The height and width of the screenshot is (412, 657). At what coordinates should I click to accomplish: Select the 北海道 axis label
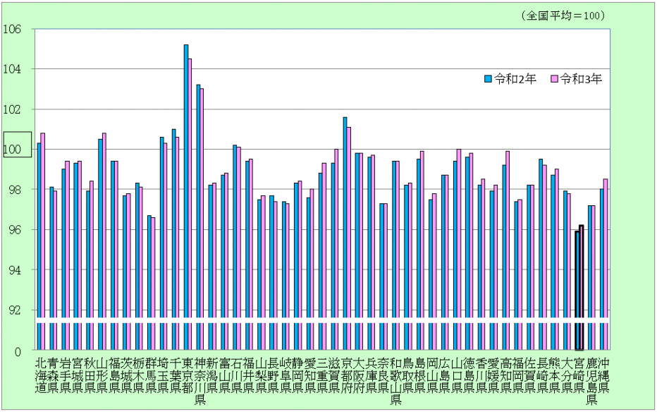41,375
